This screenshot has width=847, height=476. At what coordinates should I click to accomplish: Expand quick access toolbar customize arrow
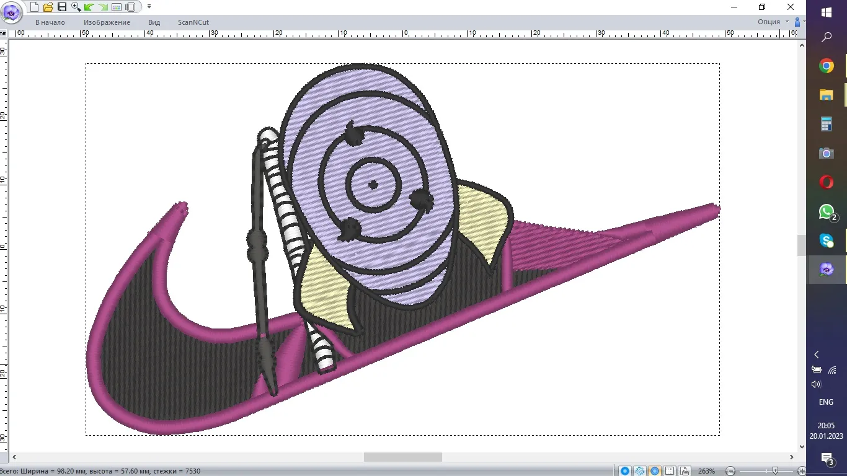[149, 7]
